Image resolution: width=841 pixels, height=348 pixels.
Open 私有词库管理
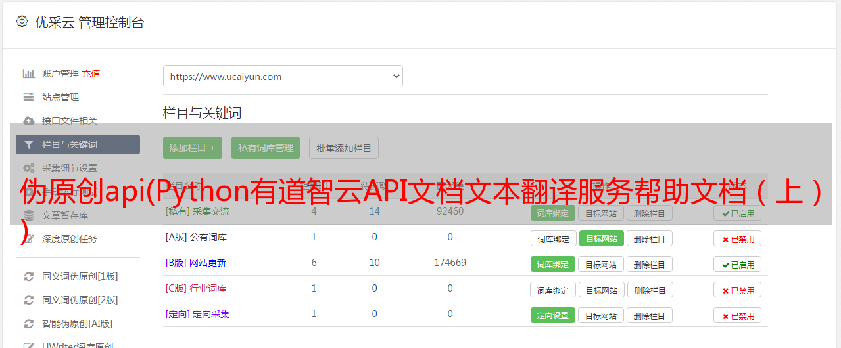tap(266, 148)
